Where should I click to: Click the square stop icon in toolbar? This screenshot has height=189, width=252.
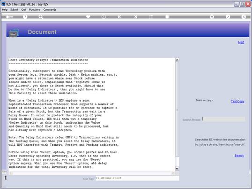(167, 16)
